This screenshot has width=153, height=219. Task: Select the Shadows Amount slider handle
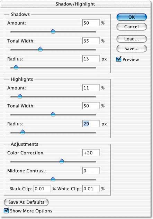[53, 31]
